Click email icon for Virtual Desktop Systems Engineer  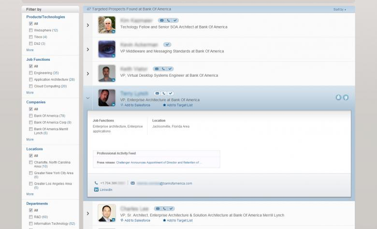(157, 69)
